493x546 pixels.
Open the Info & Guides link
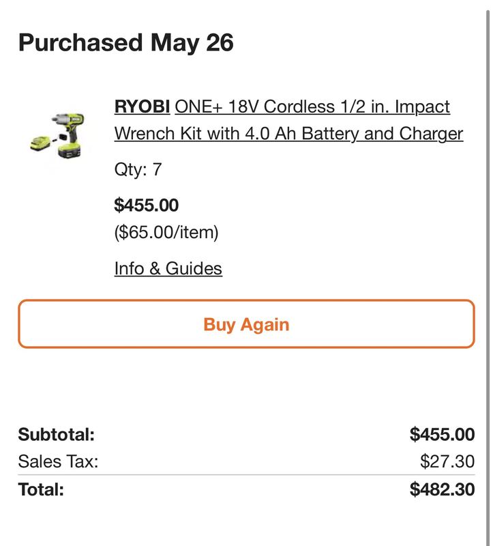tap(168, 268)
